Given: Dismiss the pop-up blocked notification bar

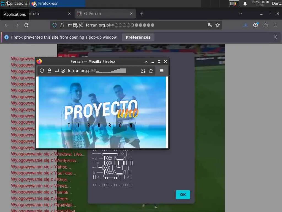Looking at the screenshot, I should (x=275, y=37).
